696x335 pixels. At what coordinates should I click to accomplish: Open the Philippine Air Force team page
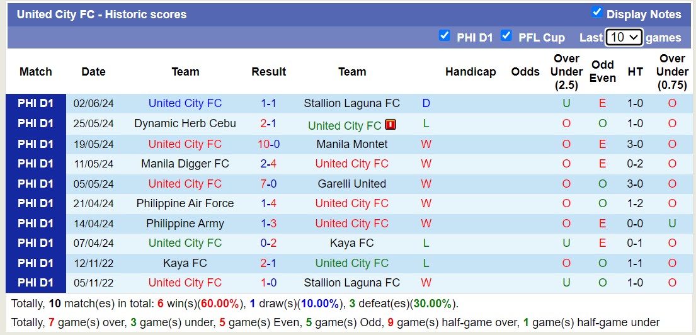click(x=185, y=203)
